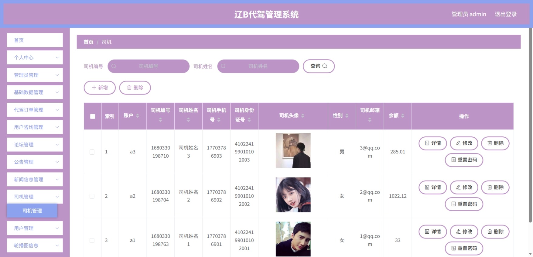Viewport: 533px width, 257px height.
Task: Check the row checkbox for account a2
Action: coord(92,196)
